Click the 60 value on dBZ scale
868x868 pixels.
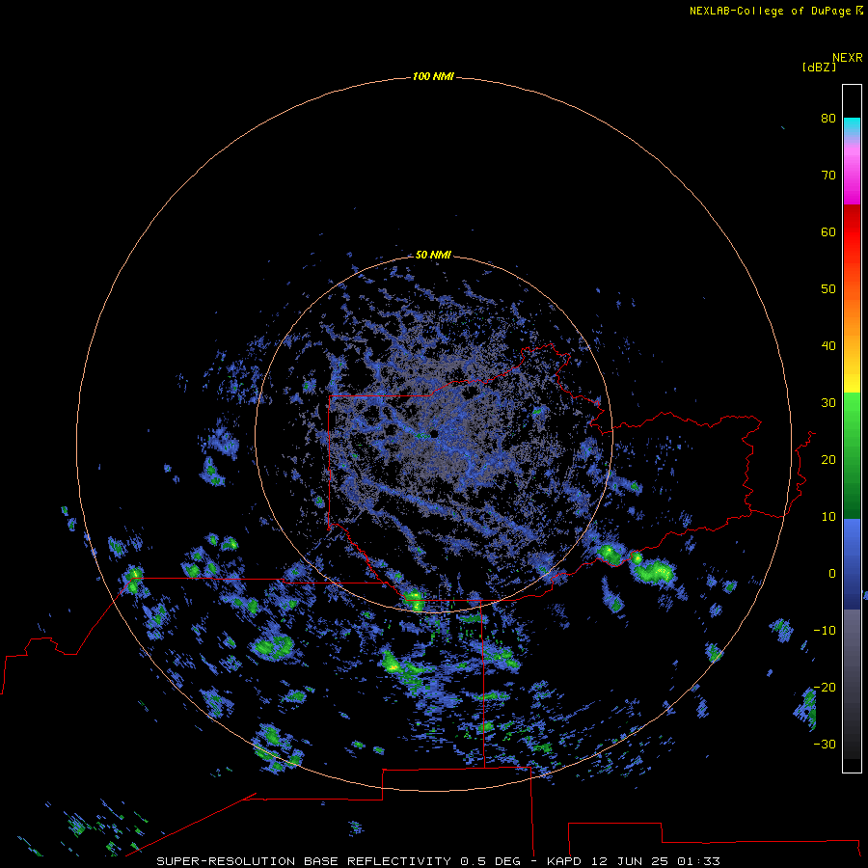(828, 231)
